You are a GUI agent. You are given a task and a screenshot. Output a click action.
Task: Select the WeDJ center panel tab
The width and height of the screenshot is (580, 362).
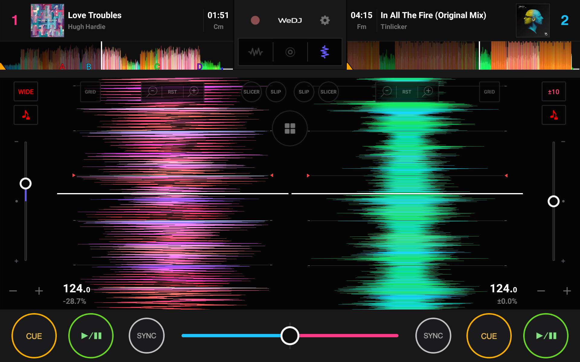(x=289, y=52)
